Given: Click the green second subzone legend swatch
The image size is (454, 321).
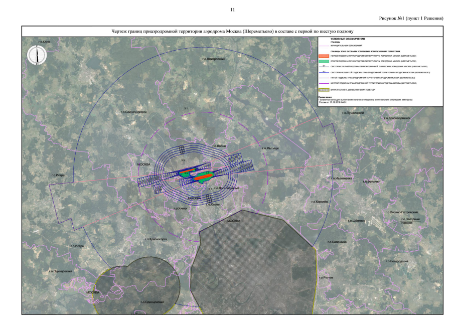Looking at the screenshot, I should [324, 61].
